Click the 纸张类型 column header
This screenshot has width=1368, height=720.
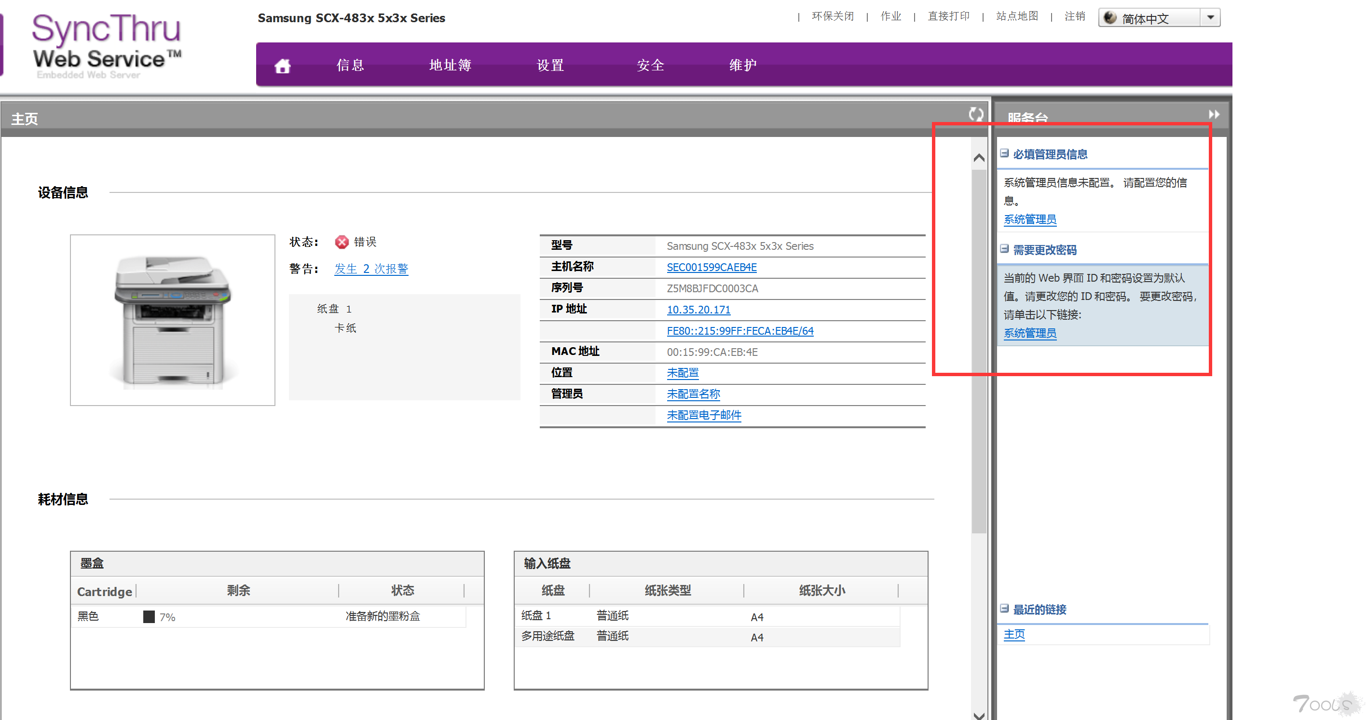(x=668, y=590)
